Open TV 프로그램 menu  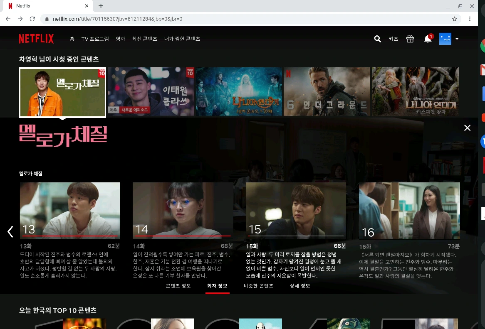[x=95, y=39]
